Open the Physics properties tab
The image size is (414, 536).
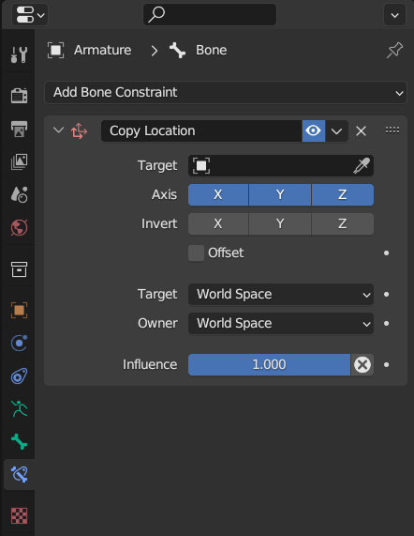19,343
